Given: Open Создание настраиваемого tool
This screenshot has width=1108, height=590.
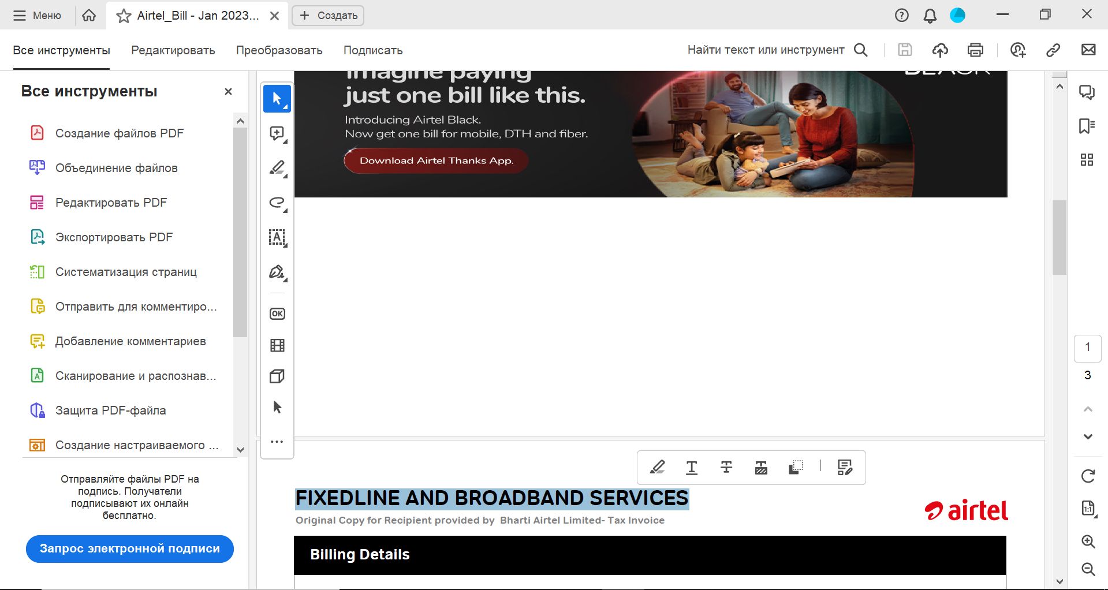Looking at the screenshot, I should tap(124, 445).
